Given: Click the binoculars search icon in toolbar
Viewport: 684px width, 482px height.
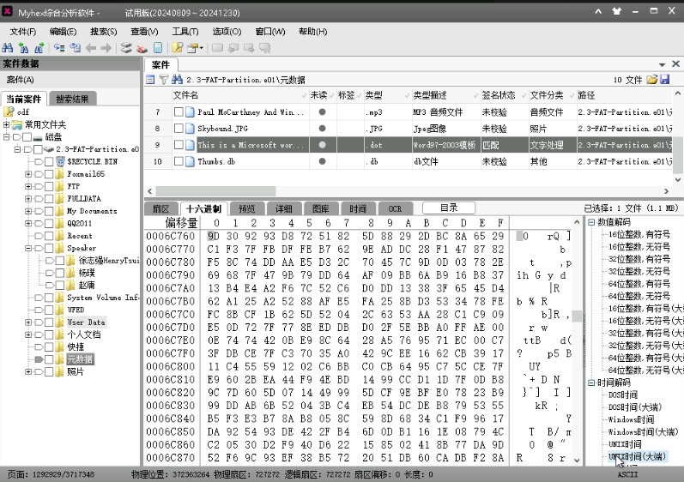Looking at the screenshot, I should point(8,48).
